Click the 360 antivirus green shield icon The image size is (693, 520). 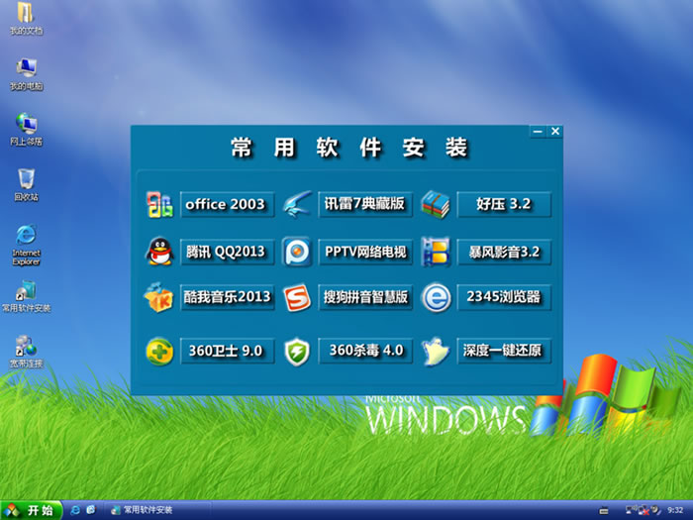coord(297,352)
